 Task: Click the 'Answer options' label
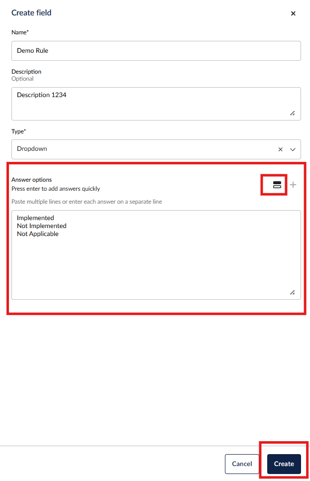(x=31, y=180)
